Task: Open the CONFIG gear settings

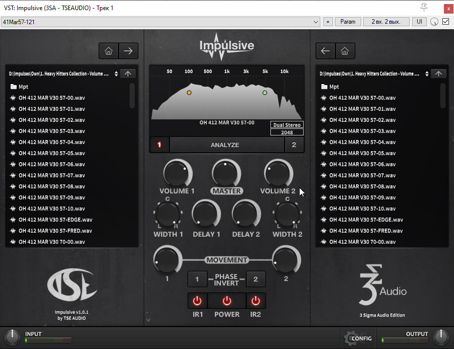Action: click(x=358, y=338)
